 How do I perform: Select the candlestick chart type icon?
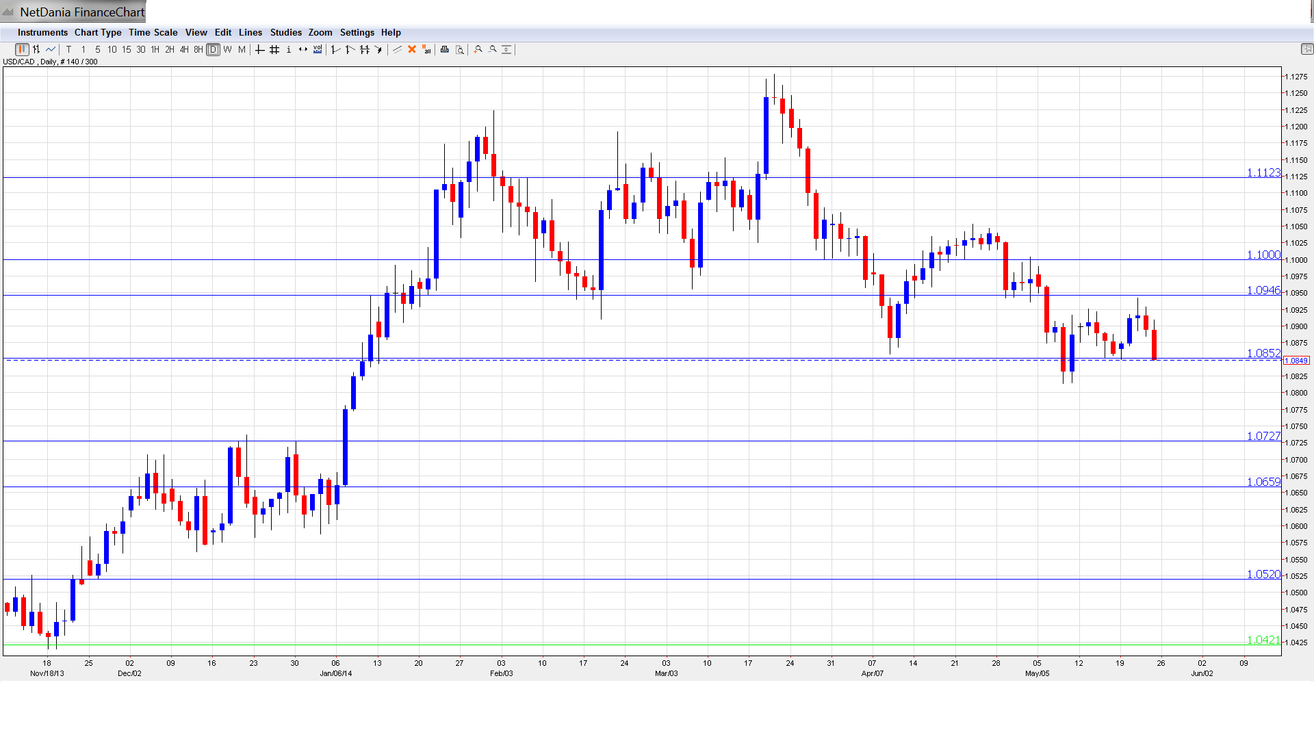tap(22, 49)
